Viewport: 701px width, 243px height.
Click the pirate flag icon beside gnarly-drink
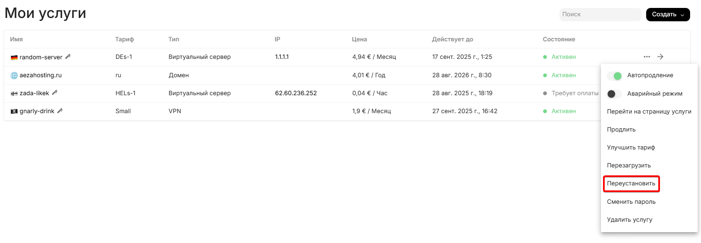point(14,111)
